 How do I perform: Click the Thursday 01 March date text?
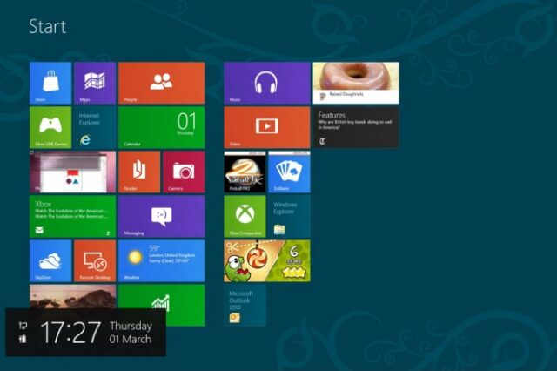coord(131,333)
